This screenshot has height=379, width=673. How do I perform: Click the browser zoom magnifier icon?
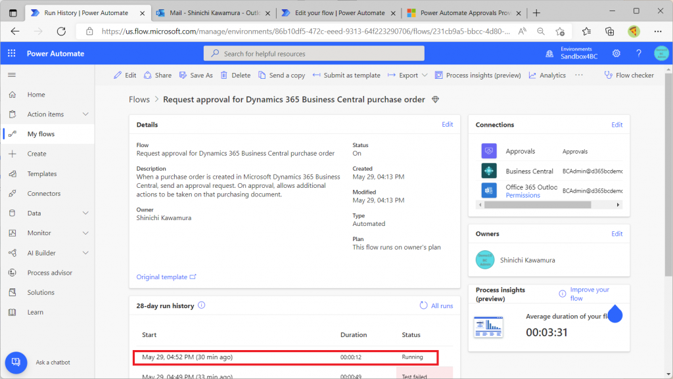(x=541, y=32)
